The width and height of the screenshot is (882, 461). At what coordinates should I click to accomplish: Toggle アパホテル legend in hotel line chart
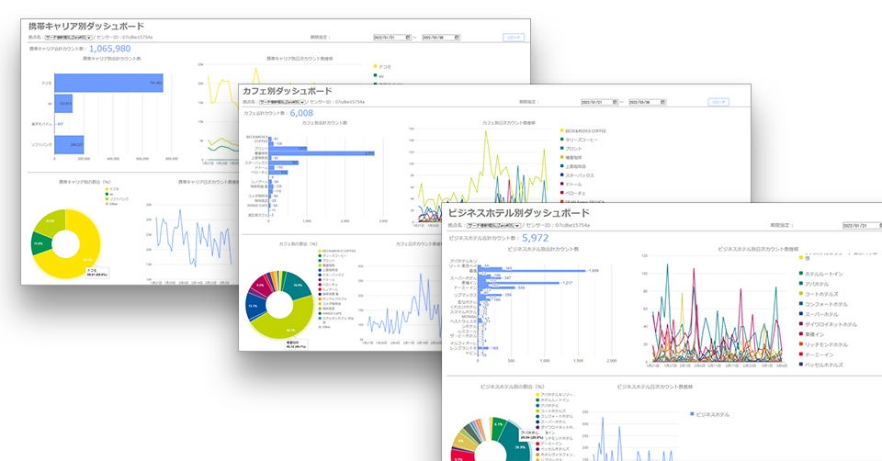coord(814,285)
